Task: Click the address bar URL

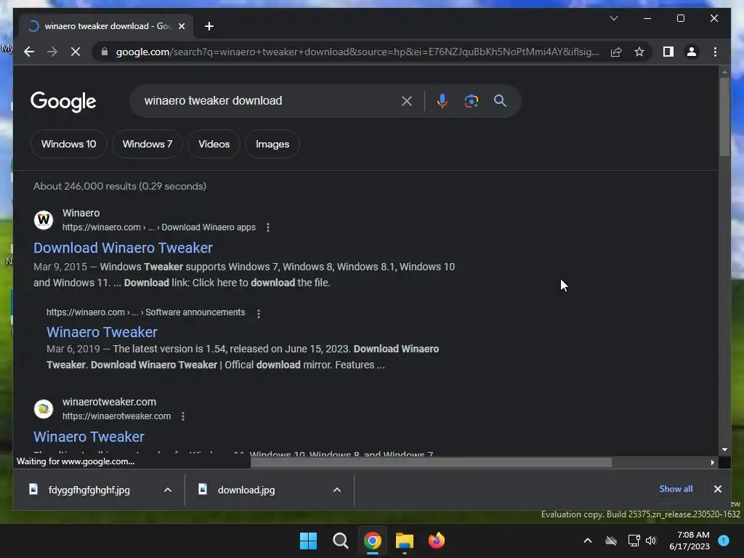Action: [357, 52]
